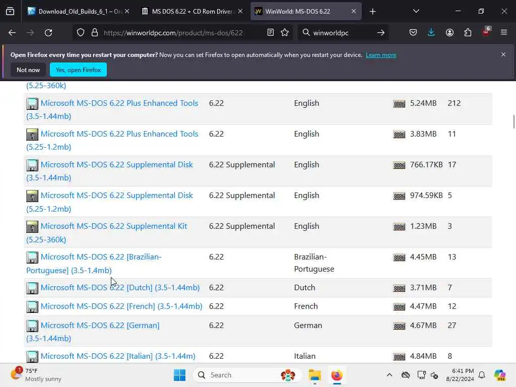Screen dimensions: 516x387
Task: Submit search with arrow button
Action: pyautogui.click(x=381, y=33)
